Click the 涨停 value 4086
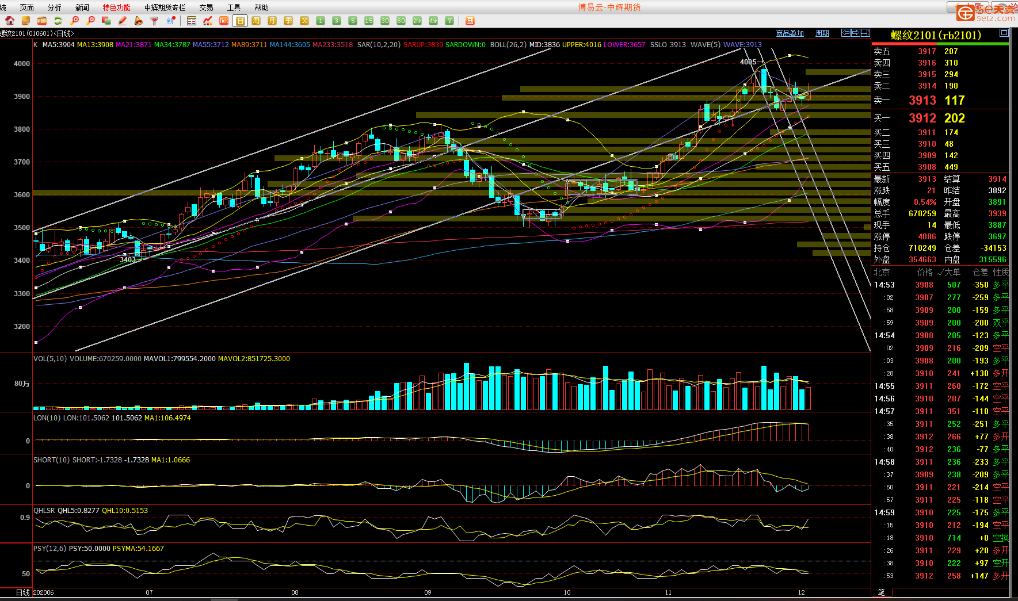Viewport: 1018px width, 601px height. click(927, 236)
